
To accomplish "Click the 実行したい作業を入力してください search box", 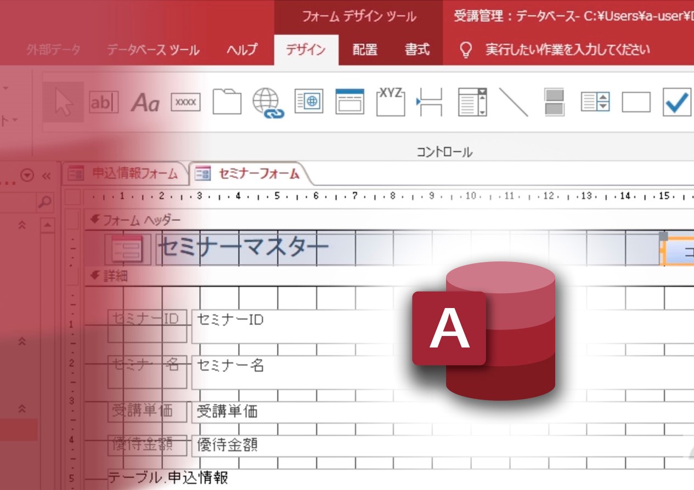I will (567, 50).
